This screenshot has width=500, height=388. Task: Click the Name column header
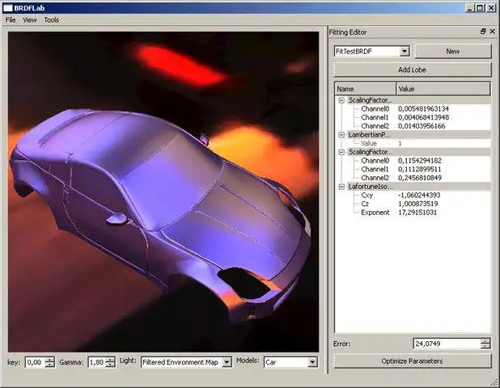click(x=366, y=89)
